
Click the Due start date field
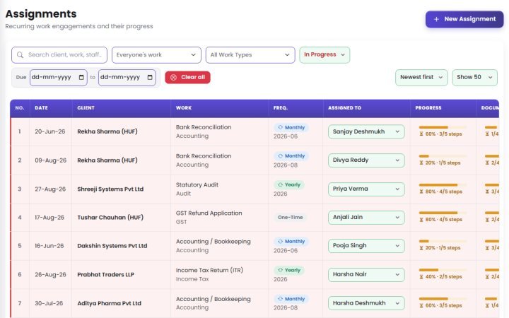pyautogui.click(x=59, y=77)
